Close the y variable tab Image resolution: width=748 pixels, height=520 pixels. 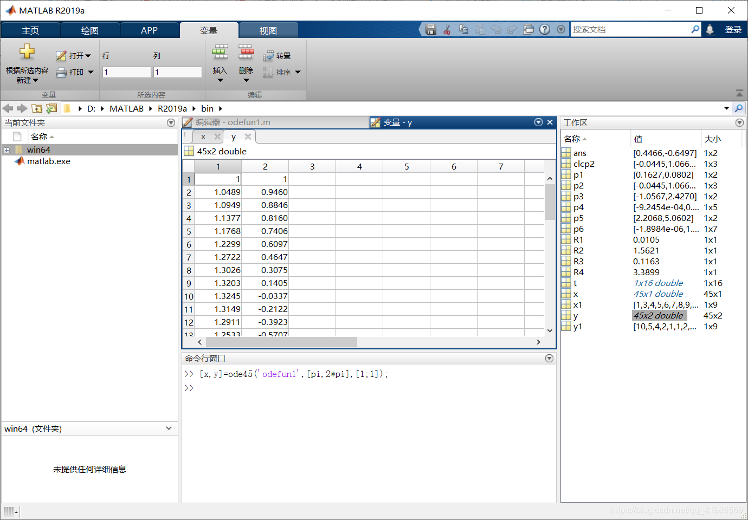248,136
